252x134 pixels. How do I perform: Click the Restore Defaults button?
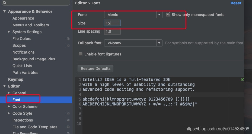click(95, 68)
